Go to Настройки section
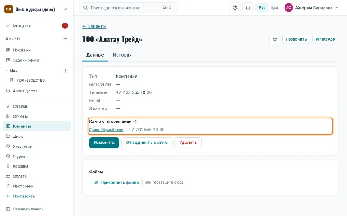This screenshot has width=347, height=216. pos(37,186)
